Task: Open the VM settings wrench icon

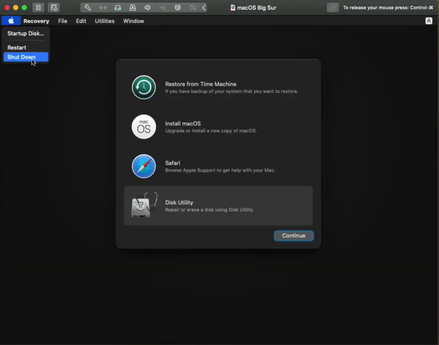Action: 87,8
